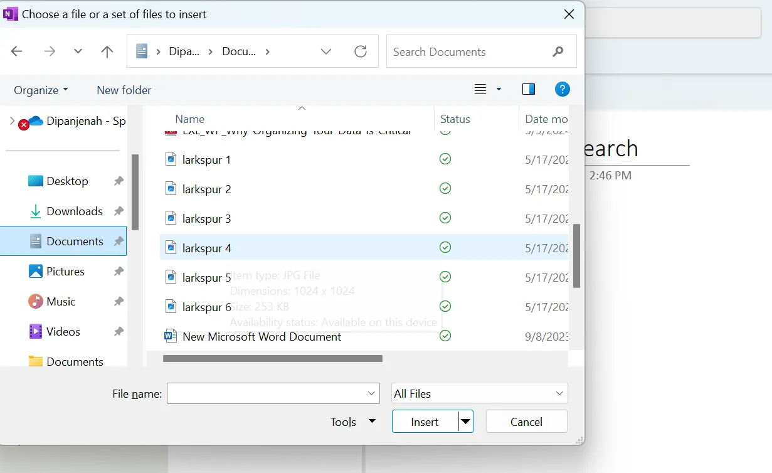The height and width of the screenshot is (473, 772).
Task: Open the Tools dropdown menu
Action: click(x=353, y=422)
